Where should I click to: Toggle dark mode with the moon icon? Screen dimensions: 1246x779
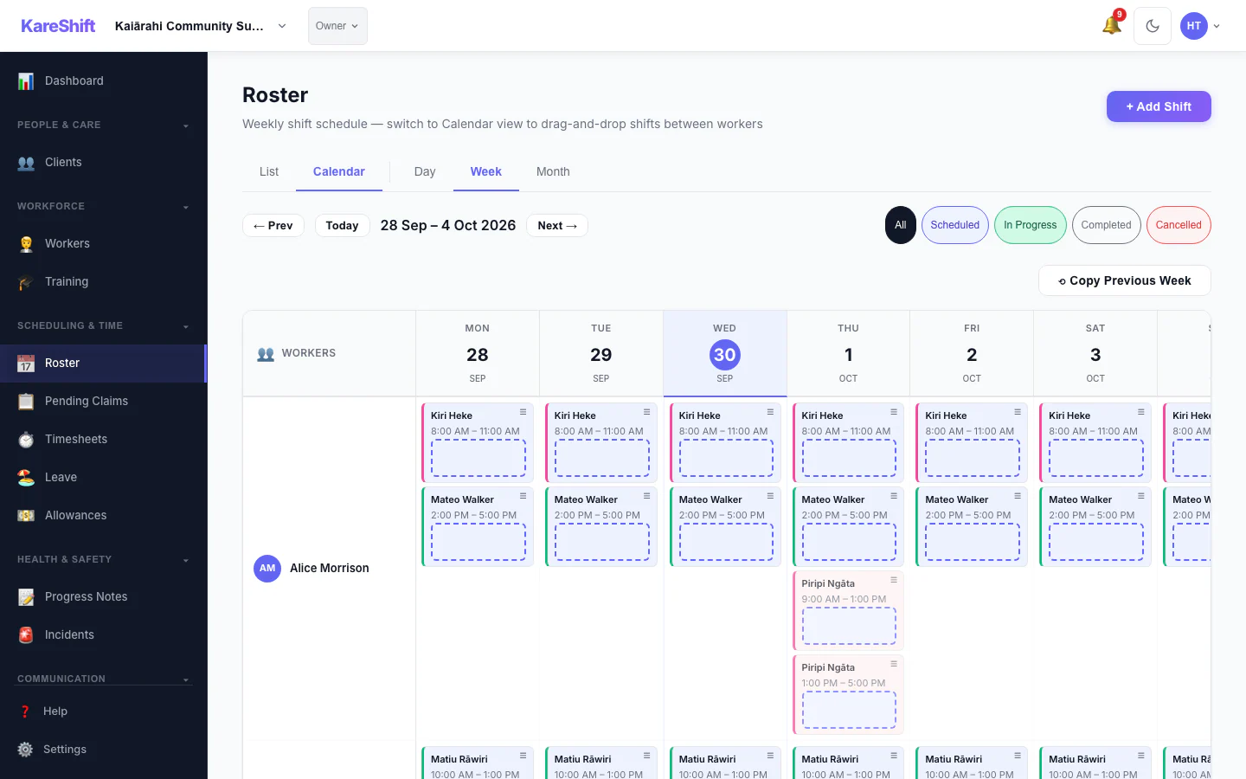pos(1153,26)
